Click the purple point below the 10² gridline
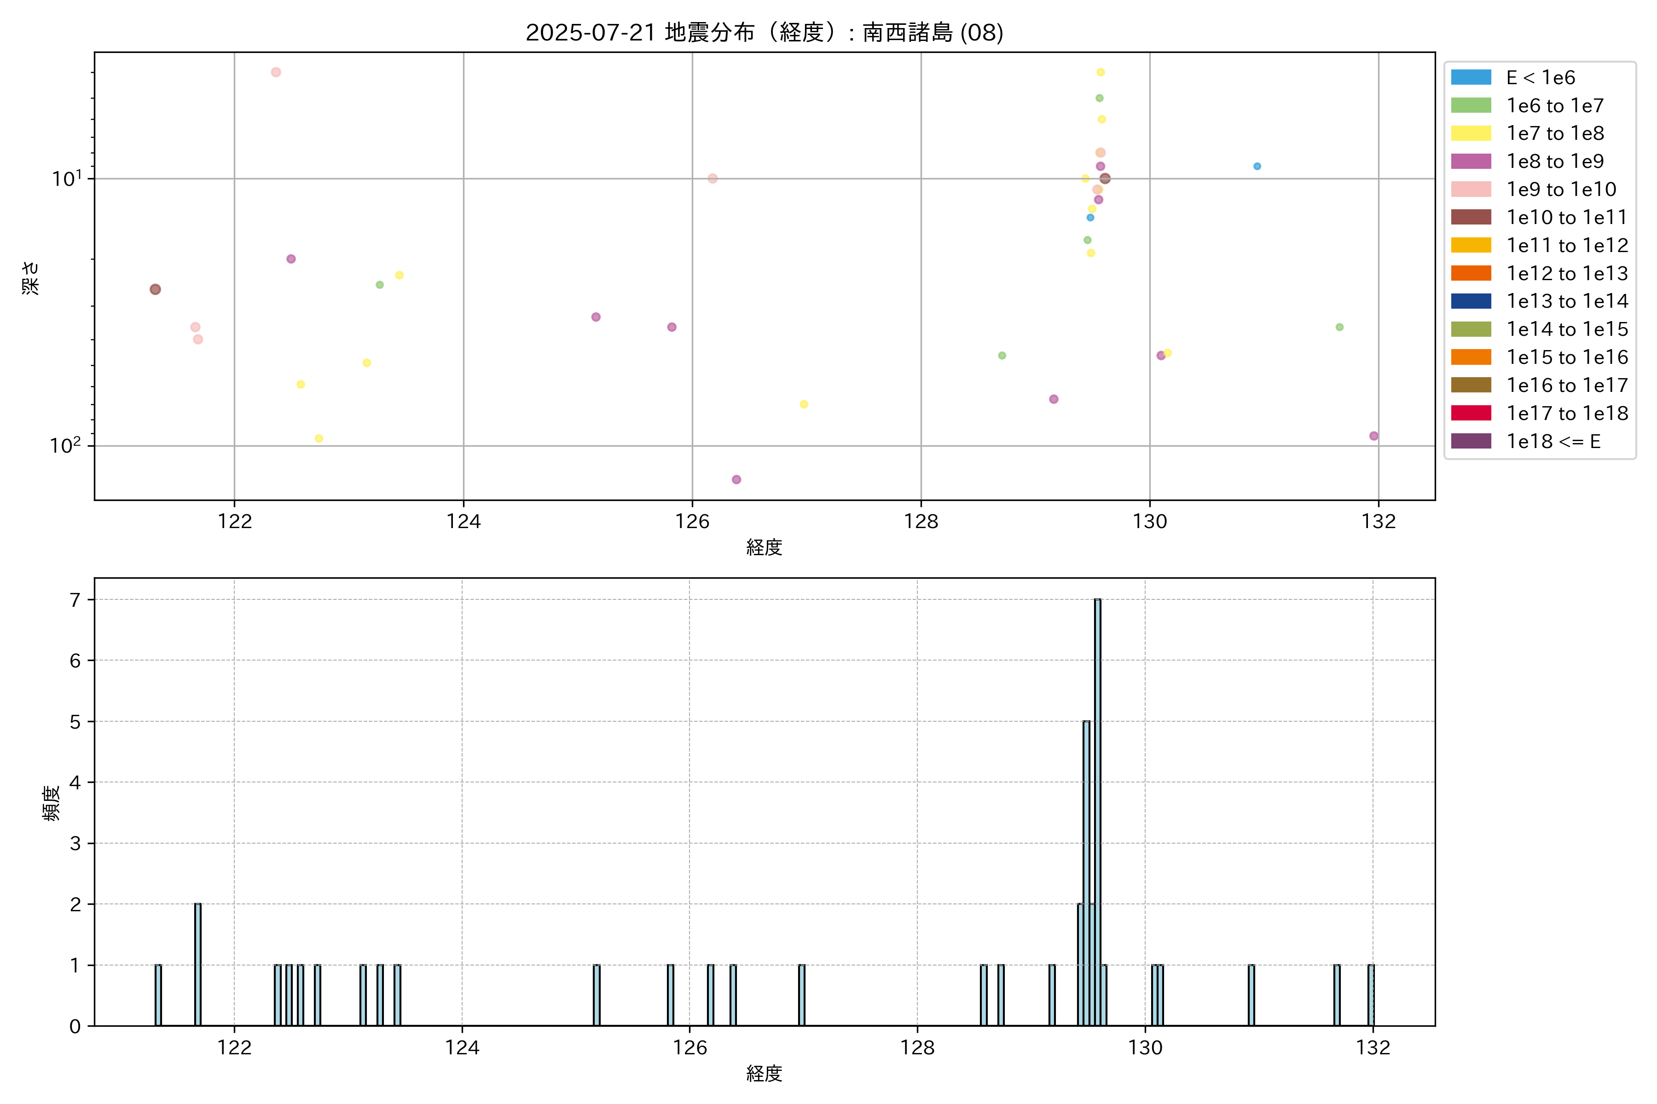The width and height of the screenshot is (1657, 1104). [736, 479]
